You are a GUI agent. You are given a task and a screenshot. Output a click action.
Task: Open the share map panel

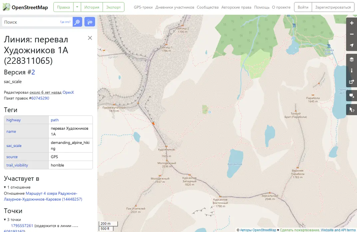[352, 82]
